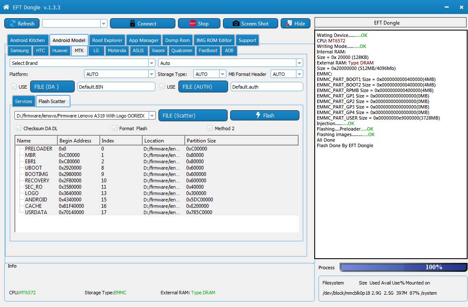Screen dimensions: 468x307
Task: Select the MBR partition row
Action: coord(157,155)
